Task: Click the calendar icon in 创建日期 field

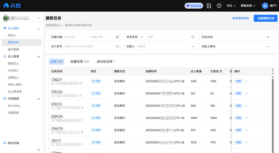Action: (x=118, y=37)
